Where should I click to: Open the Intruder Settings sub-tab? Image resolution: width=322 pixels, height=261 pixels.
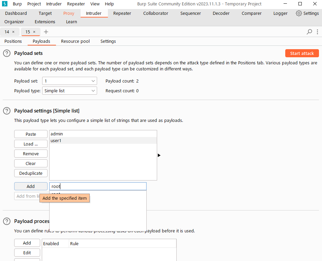(108, 41)
